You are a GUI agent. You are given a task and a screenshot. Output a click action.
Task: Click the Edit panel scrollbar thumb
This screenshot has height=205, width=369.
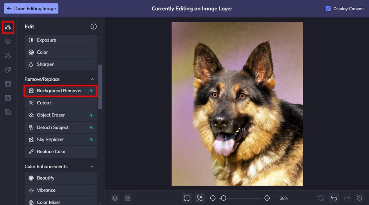tap(100, 87)
